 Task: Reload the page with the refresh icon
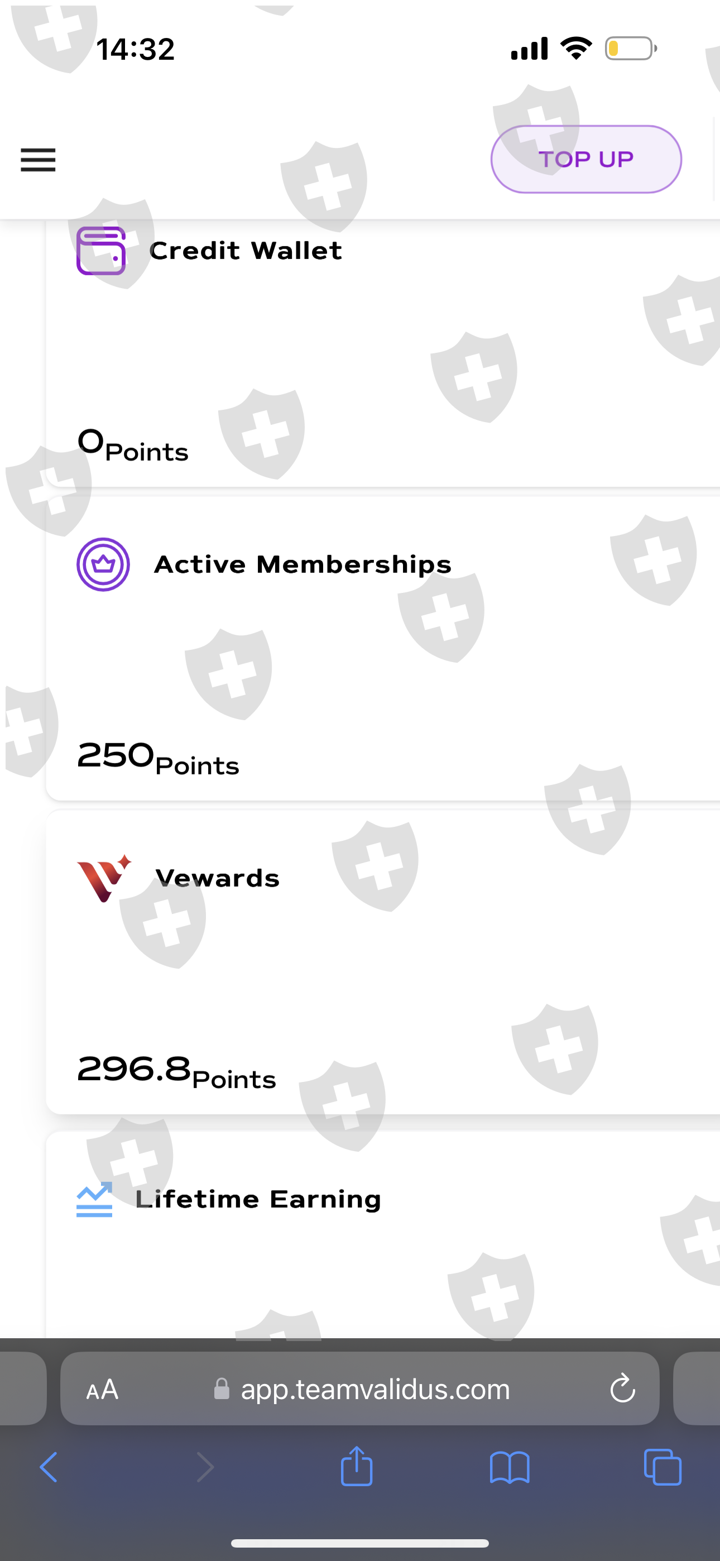(x=622, y=1388)
